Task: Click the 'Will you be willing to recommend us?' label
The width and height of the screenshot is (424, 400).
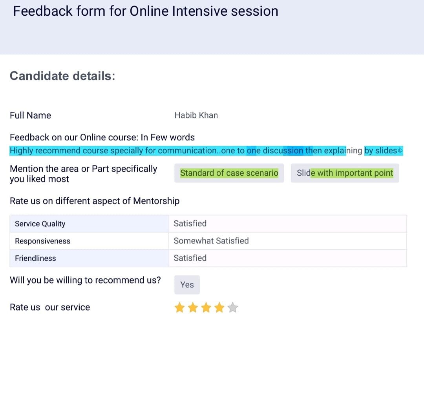Action: pyautogui.click(x=85, y=280)
